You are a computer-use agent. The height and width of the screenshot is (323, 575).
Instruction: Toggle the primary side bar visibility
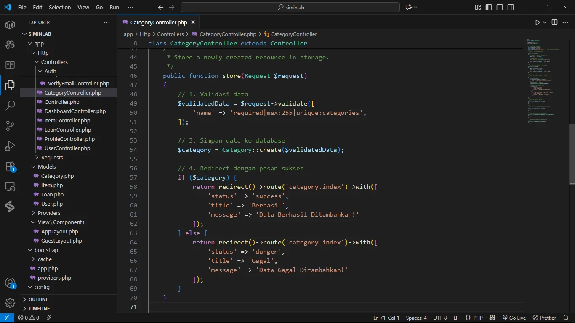pos(489,7)
